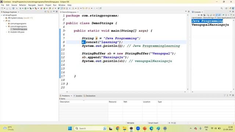
Task: Switch to the Java perspective icon
Action: tap(233, 8)
